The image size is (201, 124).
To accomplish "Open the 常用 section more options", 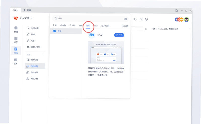I will [x=43, y=55].
